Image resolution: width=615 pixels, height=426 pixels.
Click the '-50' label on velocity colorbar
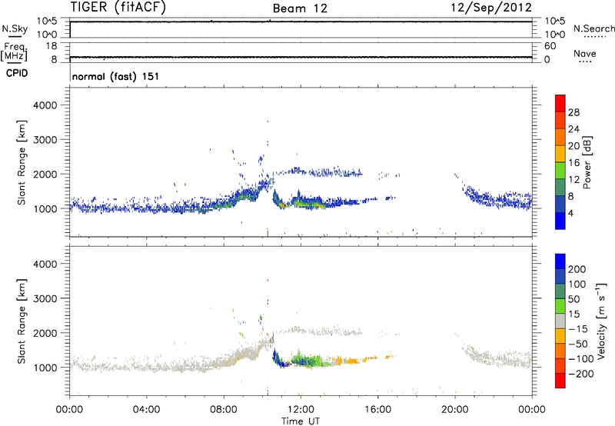578,344
